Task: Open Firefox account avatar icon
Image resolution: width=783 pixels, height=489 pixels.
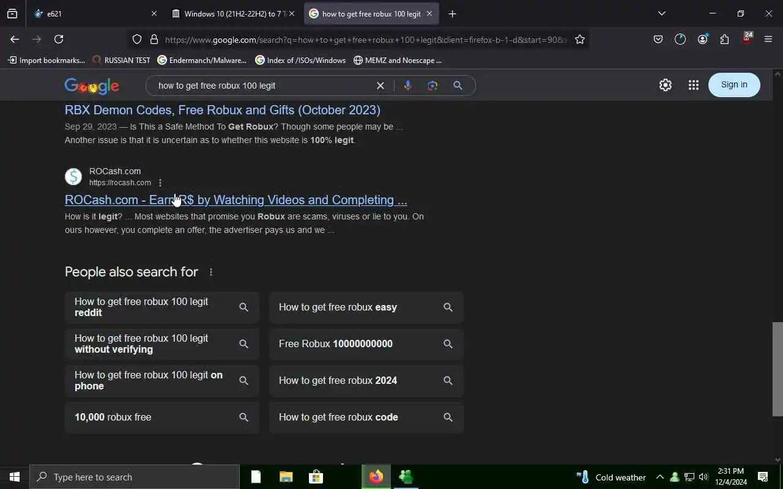Action: 702,39
